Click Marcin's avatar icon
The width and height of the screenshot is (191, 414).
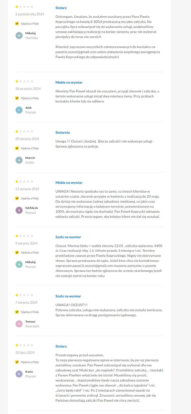pos(19,160)
